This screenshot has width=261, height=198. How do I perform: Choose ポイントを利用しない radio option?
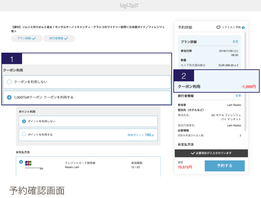[24, 121]
